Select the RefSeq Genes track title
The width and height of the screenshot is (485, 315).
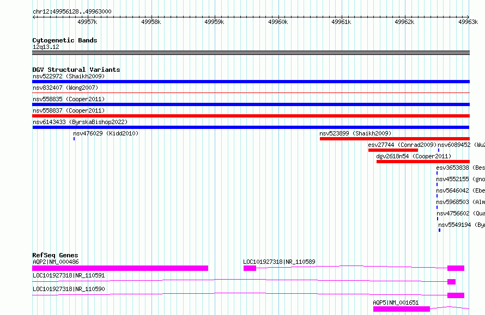point(55,255)
